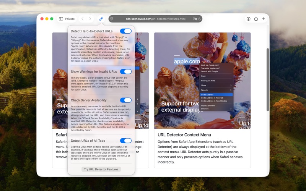Click the Private browsing label
This screenshot has height=191, width=306.
click(70, 19)
